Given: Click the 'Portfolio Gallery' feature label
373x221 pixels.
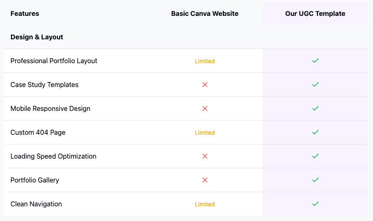Looking at the screenshot, I should pos(35,180).
